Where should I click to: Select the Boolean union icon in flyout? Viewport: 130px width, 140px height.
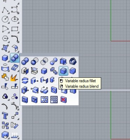(25, 61)
